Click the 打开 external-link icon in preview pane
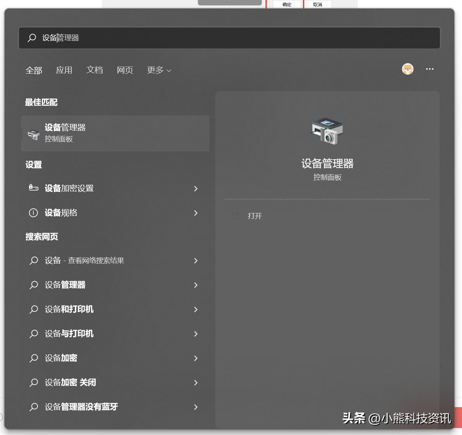Viewport: 462px width, 435px height. 236,216
